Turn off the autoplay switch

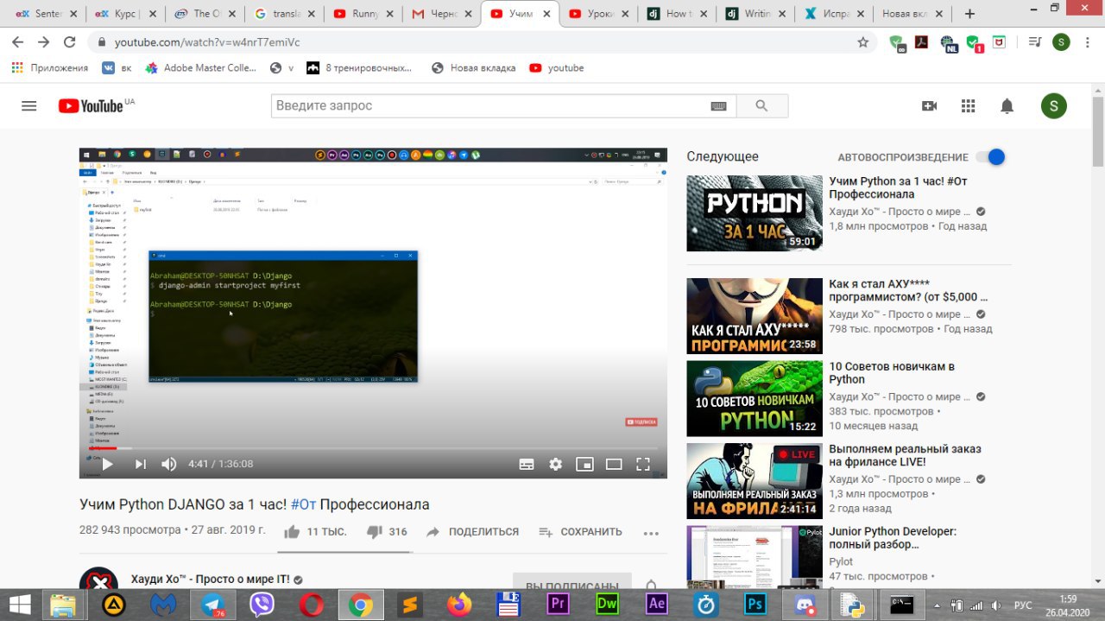(990, 157)
